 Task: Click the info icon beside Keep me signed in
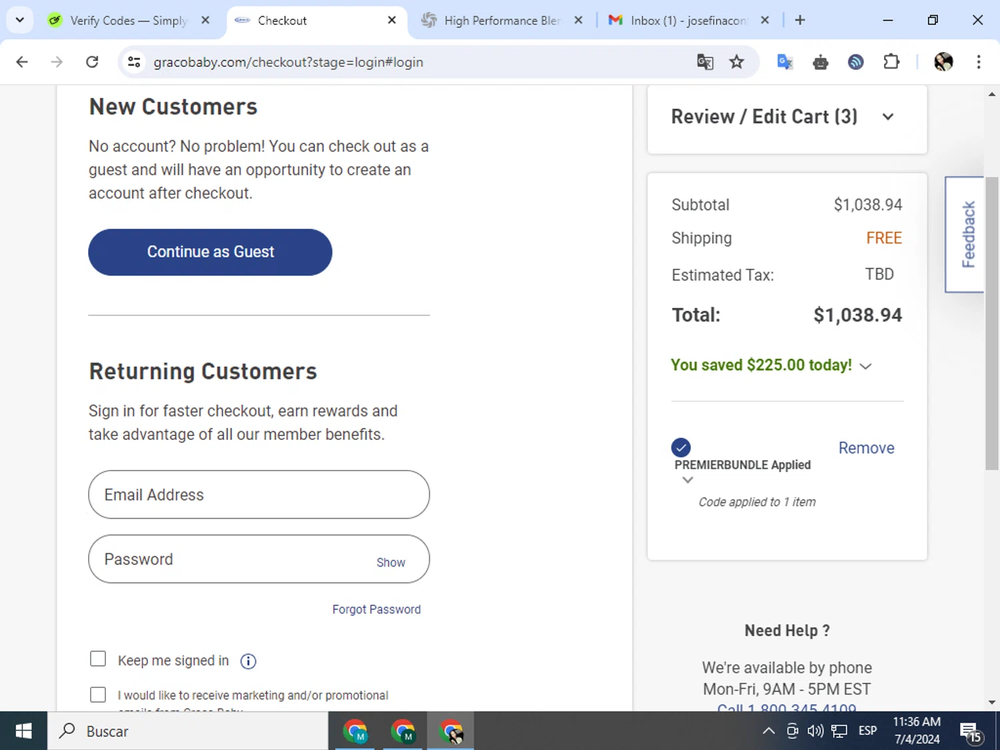point(248,661)
